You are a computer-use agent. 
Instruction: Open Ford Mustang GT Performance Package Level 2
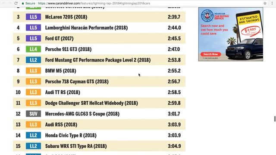click(98, 60)
